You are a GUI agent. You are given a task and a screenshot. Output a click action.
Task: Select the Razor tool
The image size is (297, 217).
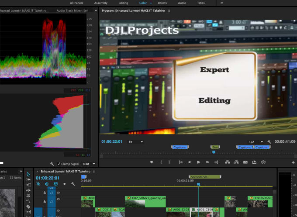click(28, 207)
